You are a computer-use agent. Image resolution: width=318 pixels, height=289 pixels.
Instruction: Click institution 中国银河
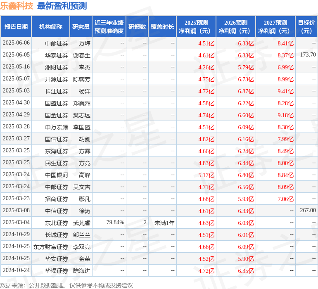pos(57,175)
